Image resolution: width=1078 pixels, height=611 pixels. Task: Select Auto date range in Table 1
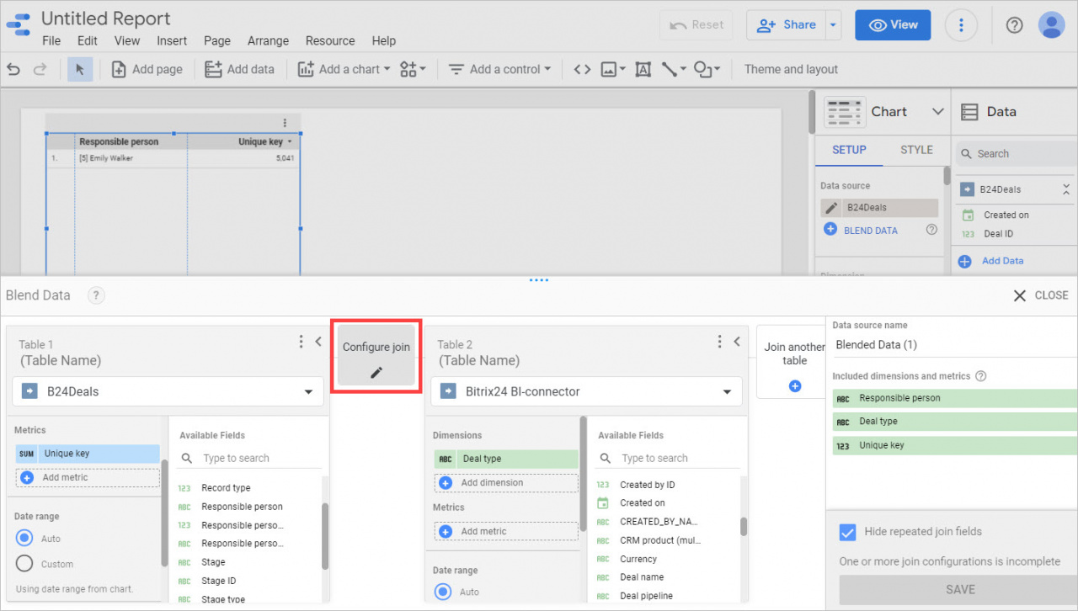(x=24, y=538)
